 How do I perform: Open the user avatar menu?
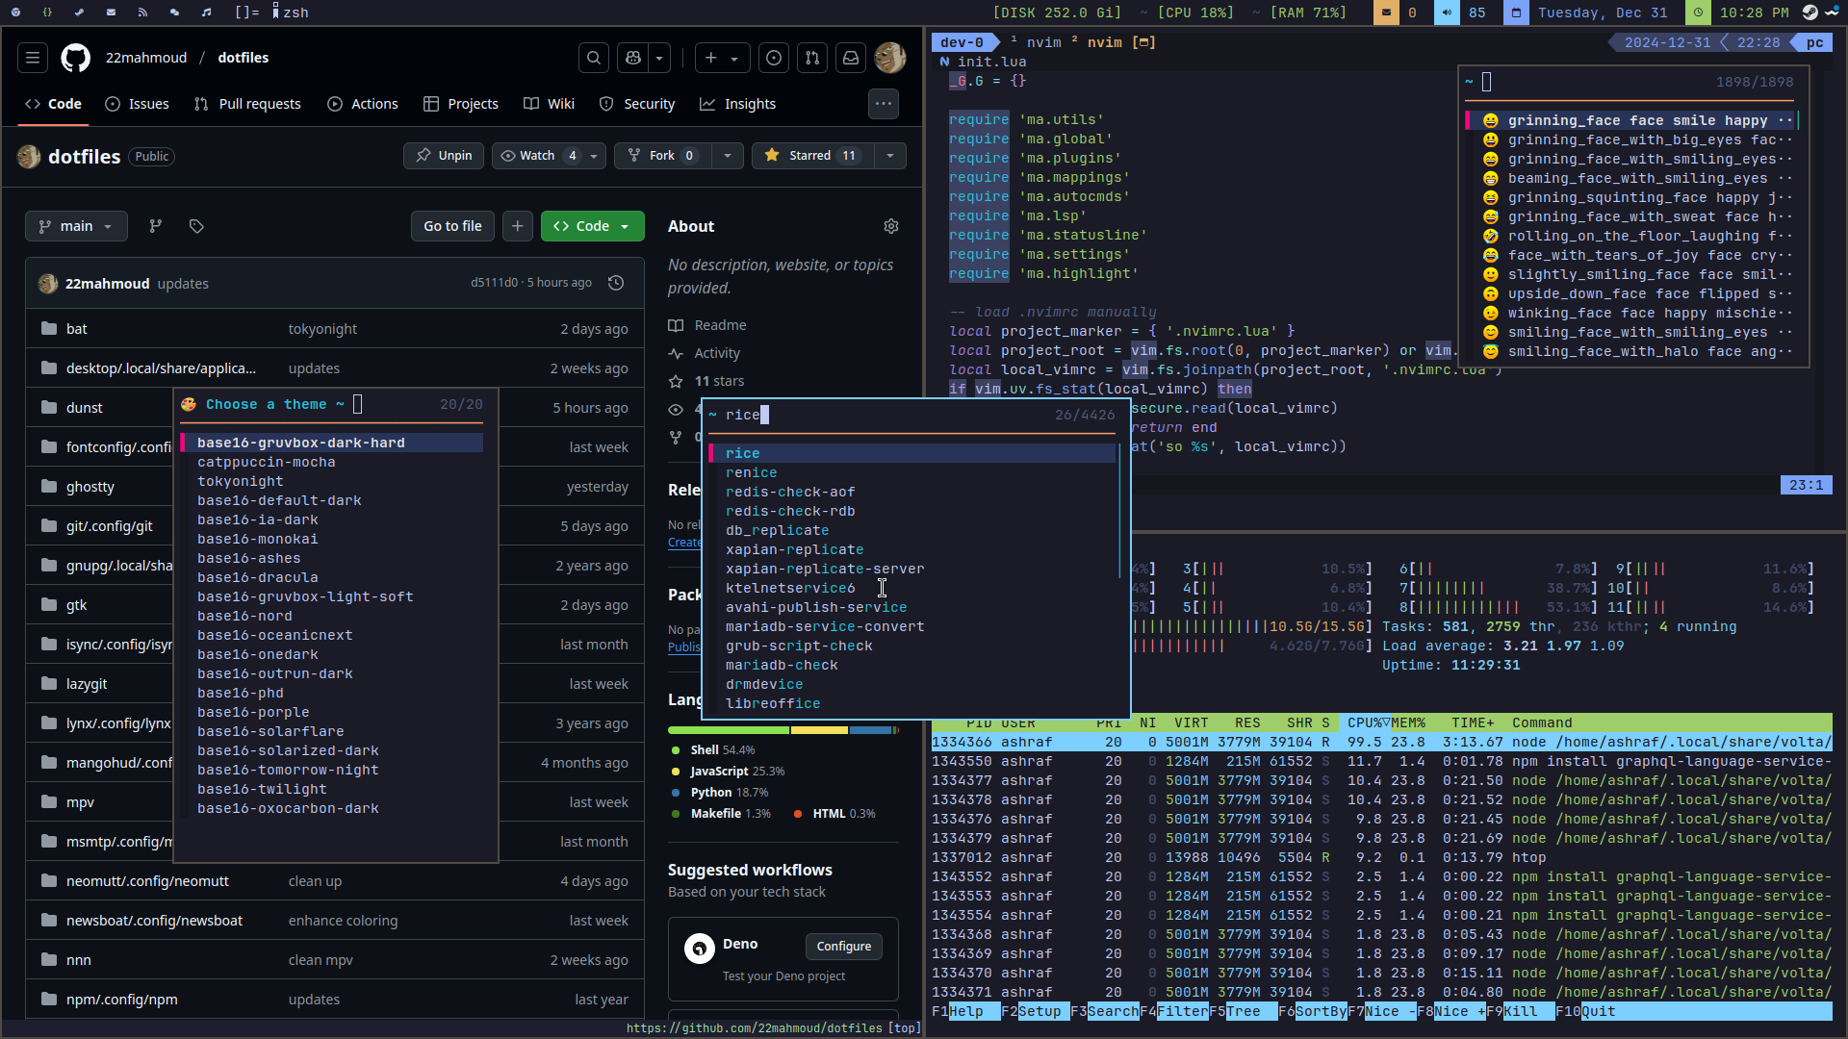pos(890,58)
